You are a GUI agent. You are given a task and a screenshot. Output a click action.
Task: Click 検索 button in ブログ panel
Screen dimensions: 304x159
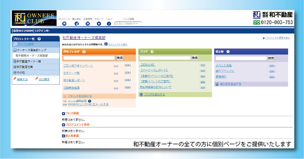tap(195, 58)
